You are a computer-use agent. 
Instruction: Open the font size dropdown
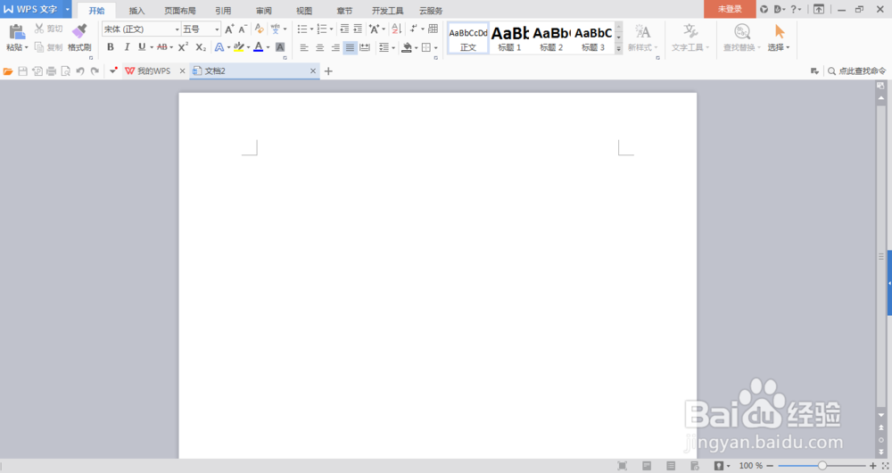[217, 29]
